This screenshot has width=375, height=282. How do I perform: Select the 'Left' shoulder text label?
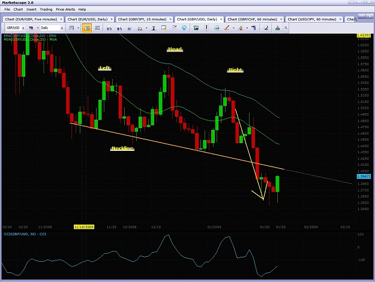click(x=104, y=68)
